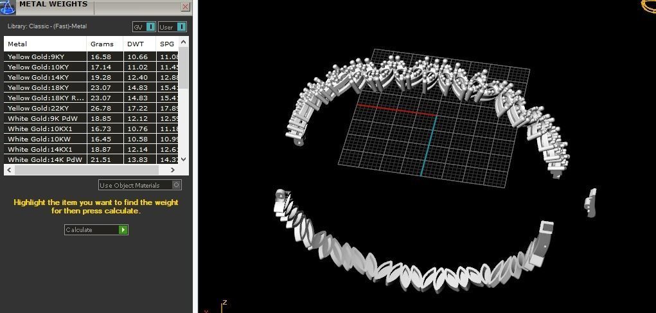Select White Gold:10KX1 row
656x313 pixels.
[x=91, y=129]
